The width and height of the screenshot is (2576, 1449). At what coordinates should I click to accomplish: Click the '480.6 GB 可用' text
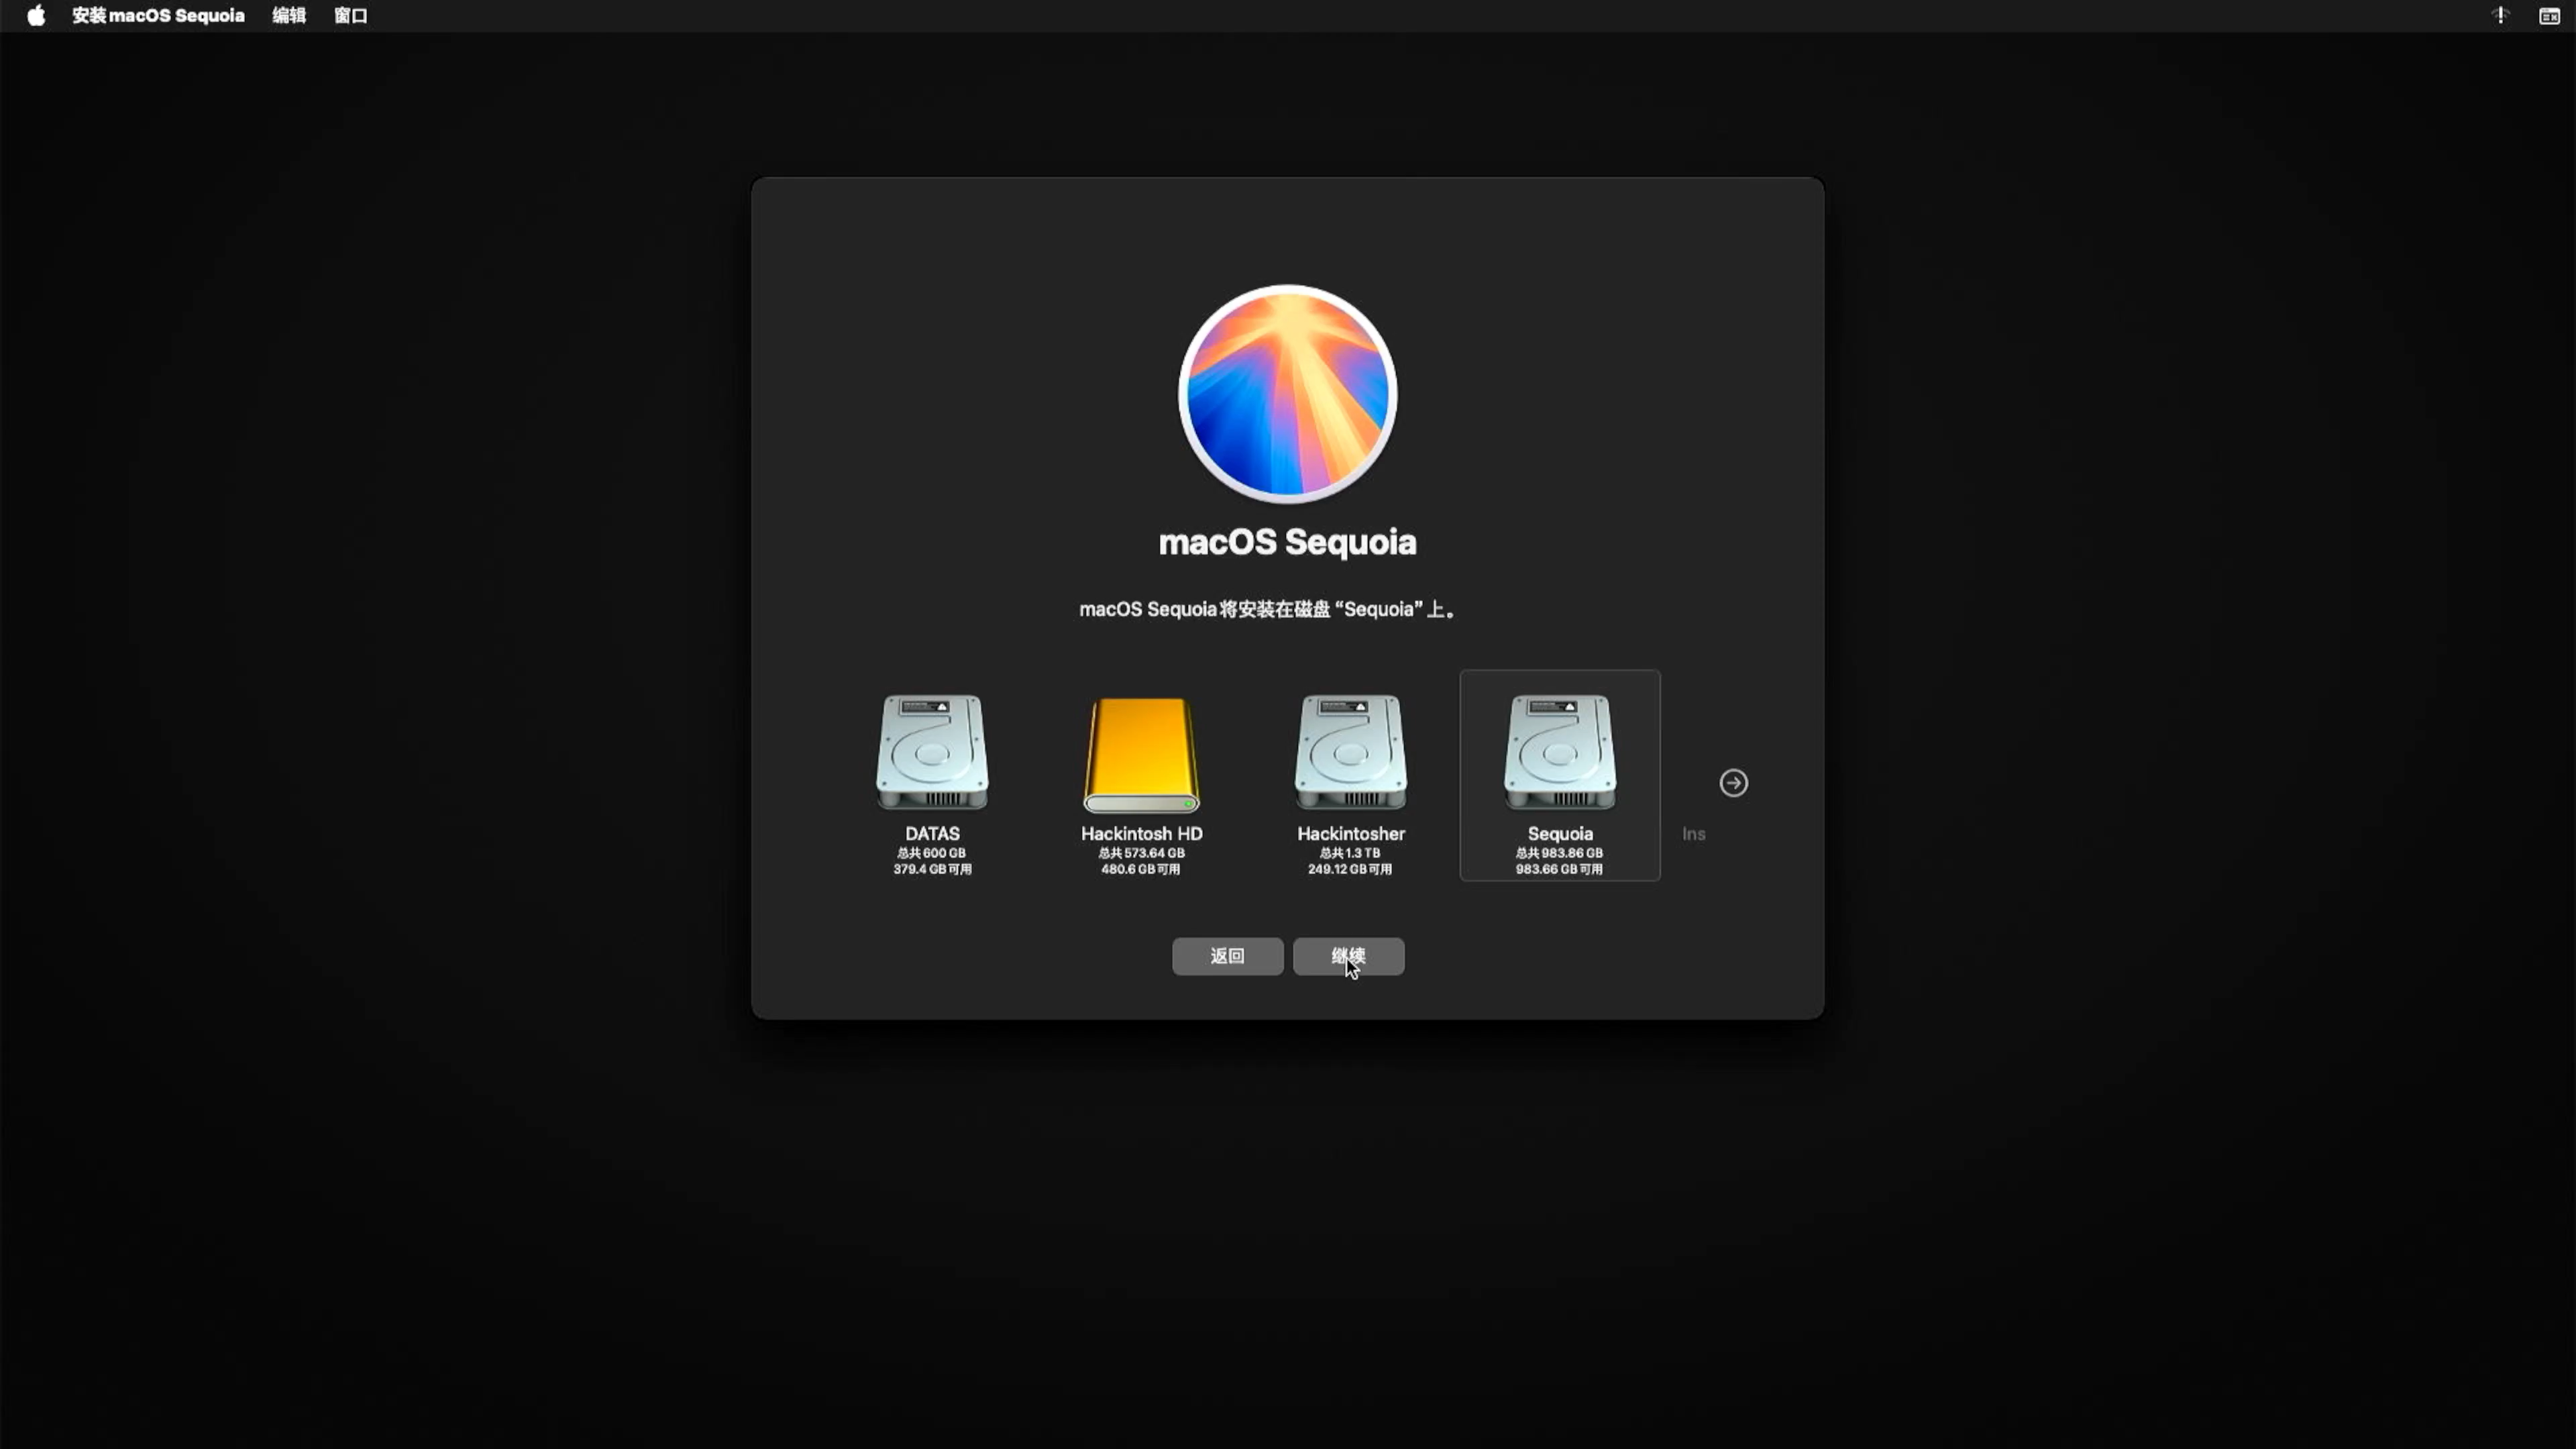1141,869
